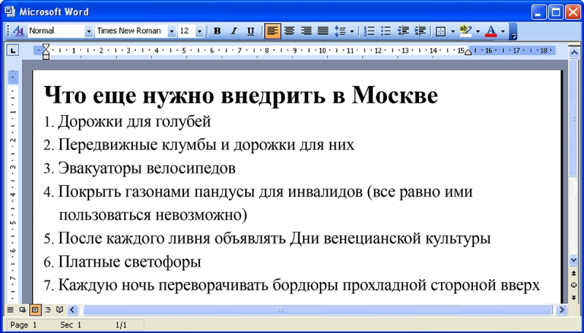584x333 pixels.
Task: Click the horizontal scrollbar right arrow
Action: tap(562, 310)
